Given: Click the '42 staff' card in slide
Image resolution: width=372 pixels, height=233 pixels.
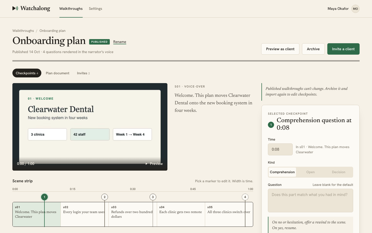Looking at the screenshot, I should (90, 134).
